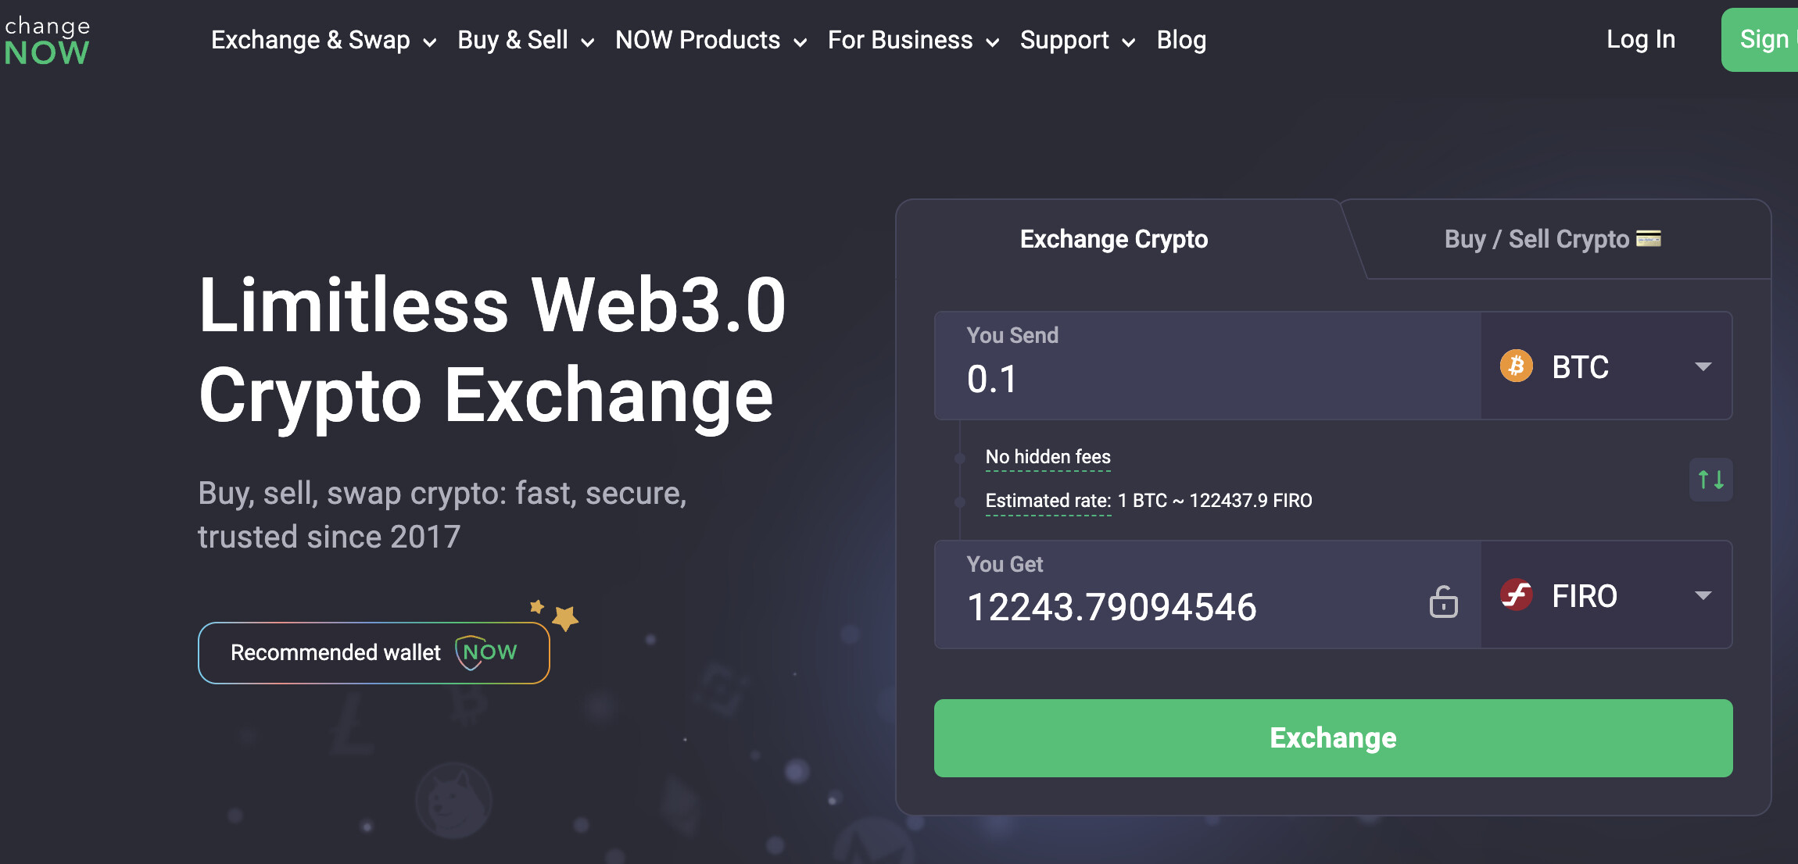Focus the You Get amount field
The image size is (1798, 864).
[1208, 594]
